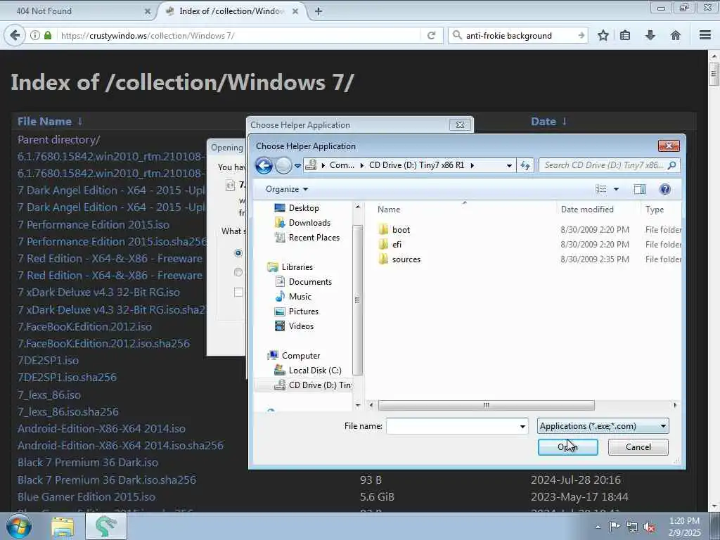Click the navigation pane vertical scrollbar
The width and height of the screenshot is (720, 540).
pyautogui.click(x=358, y=300)
